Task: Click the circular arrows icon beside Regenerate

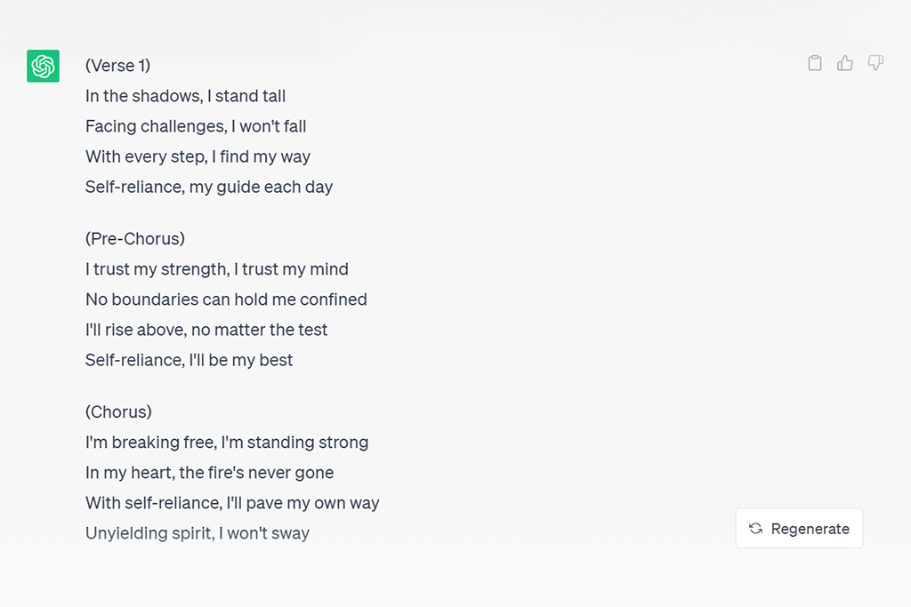Action: (x=755, y=529)
